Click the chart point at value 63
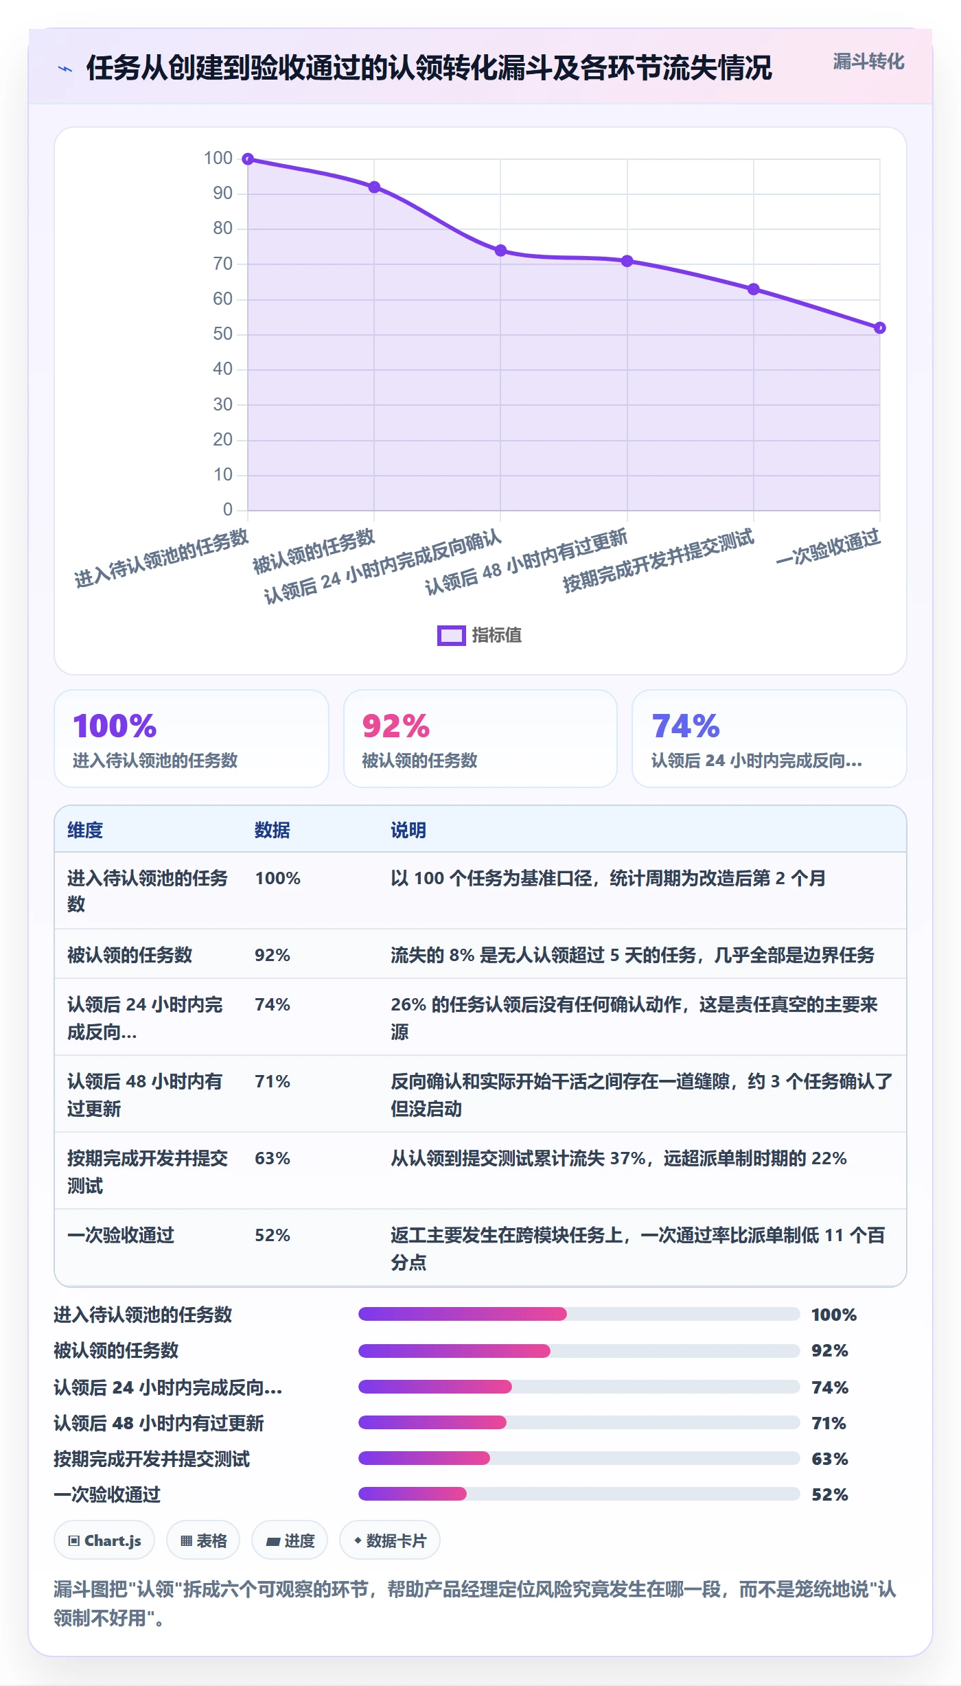Image resolution: width=961 pixels, height=1686 pixels. [754, 289]
